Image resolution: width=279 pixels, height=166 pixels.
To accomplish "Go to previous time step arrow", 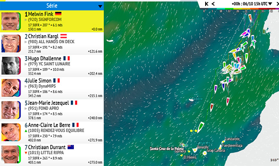I will coord(213,4).
